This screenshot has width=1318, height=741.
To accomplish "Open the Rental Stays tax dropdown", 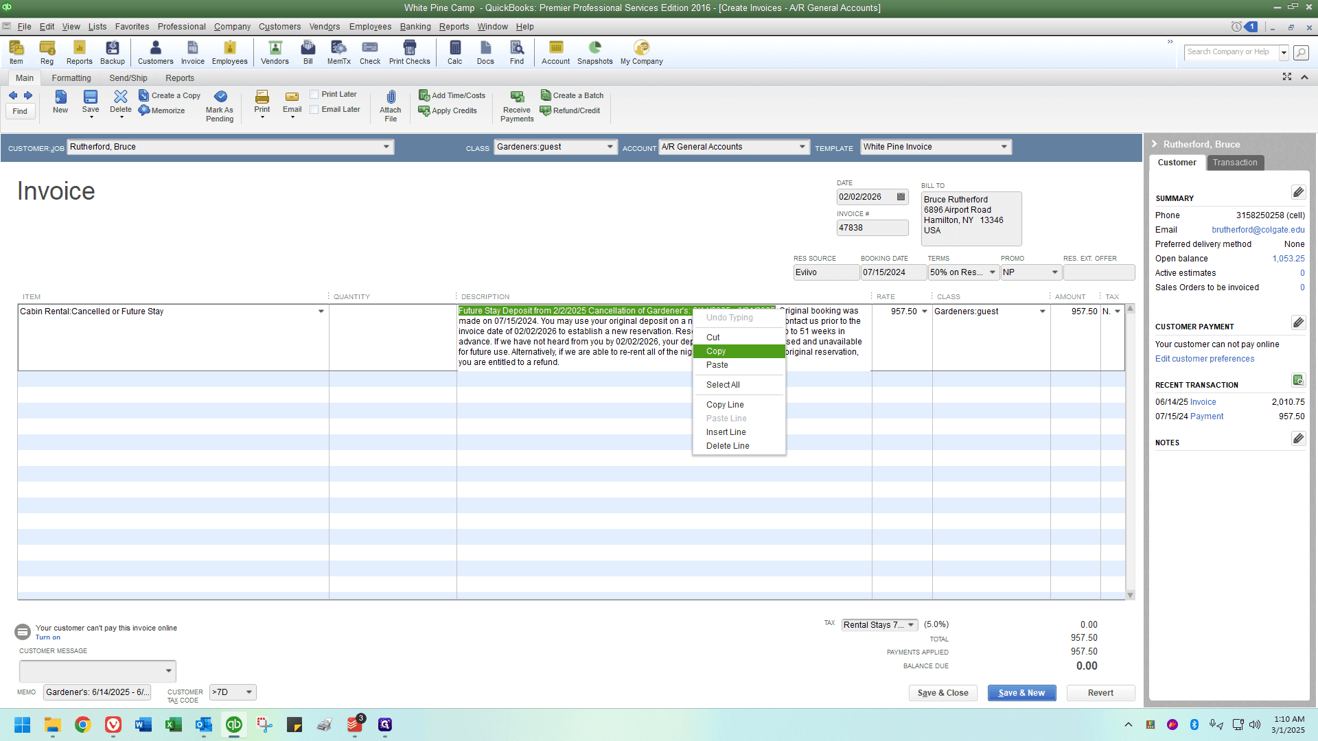I will (912, 625).
